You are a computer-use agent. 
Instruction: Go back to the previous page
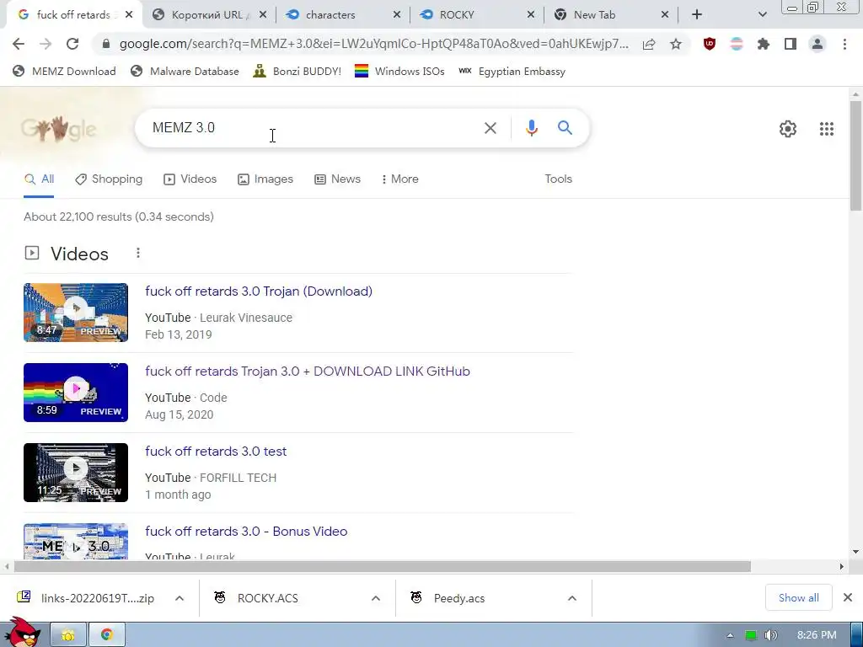pos(19,44)
